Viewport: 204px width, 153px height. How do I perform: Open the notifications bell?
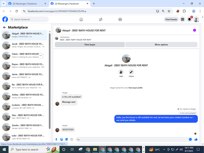[x=189, y=20]
